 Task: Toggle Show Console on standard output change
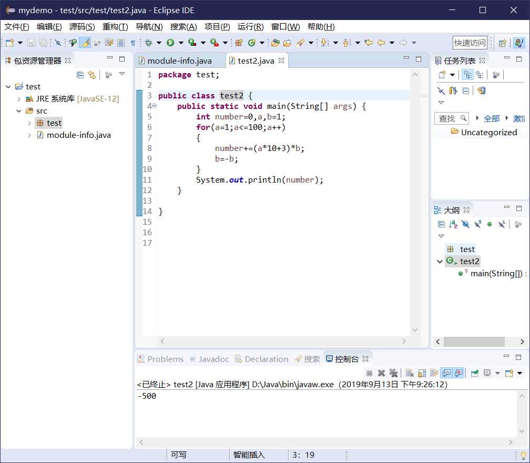[446, 373]
